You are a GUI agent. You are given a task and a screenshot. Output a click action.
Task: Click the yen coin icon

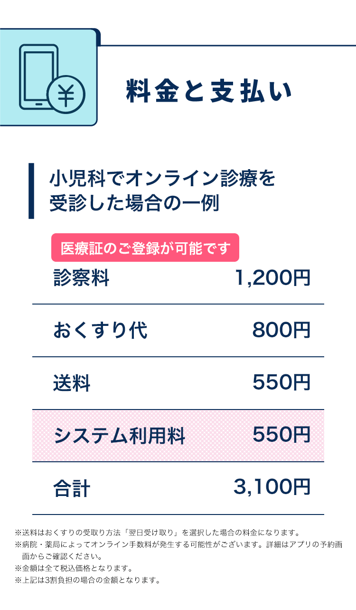tap(66, 95)
